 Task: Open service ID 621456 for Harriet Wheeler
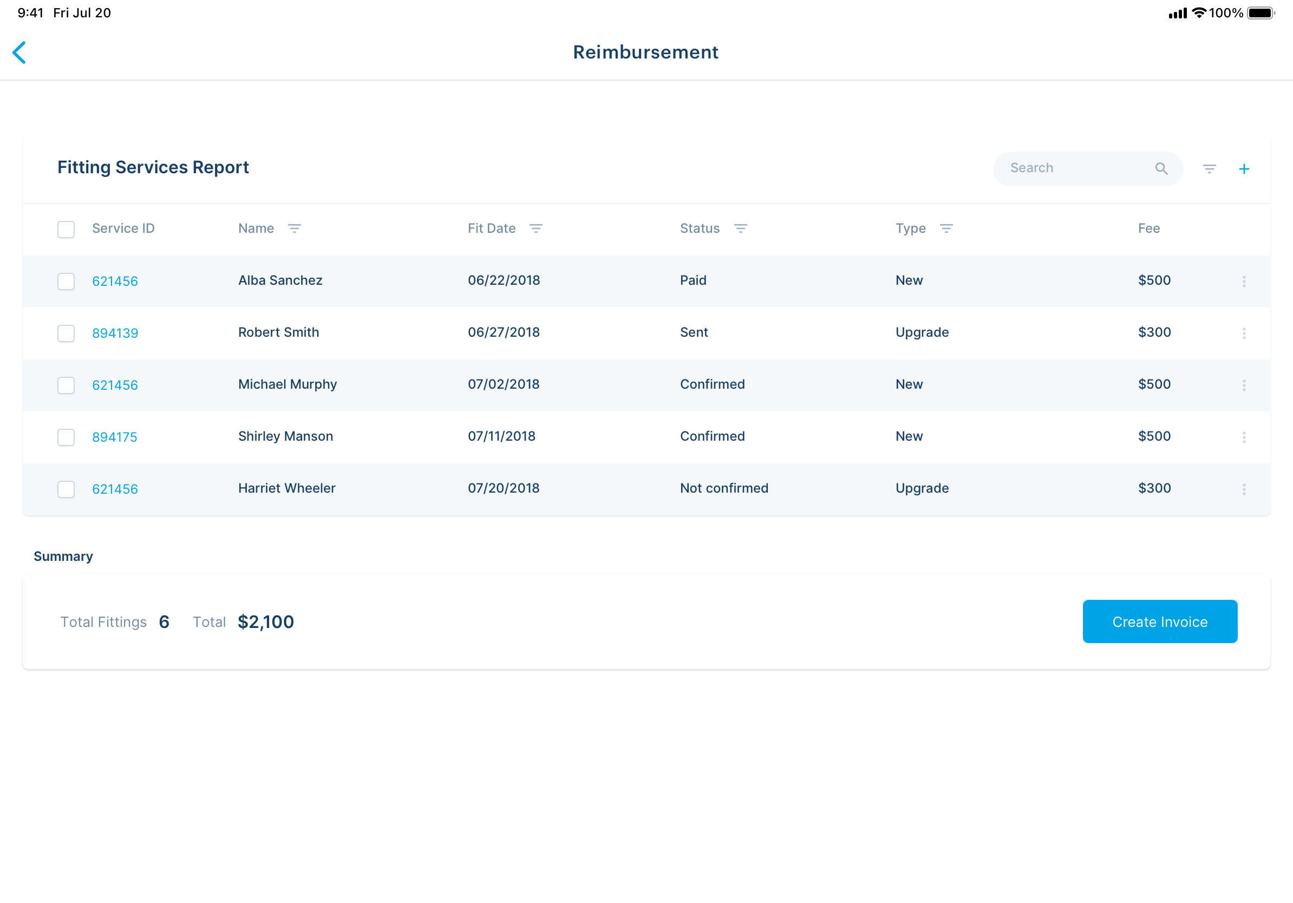(115, 489)
